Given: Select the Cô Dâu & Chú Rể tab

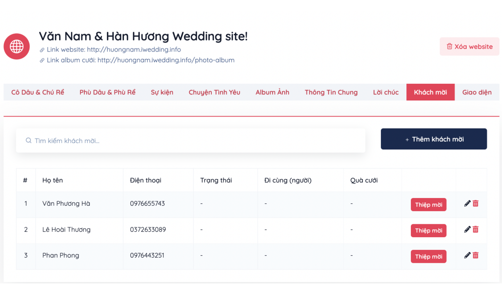Looking at the screenshot, I should (x=37, y=92).
